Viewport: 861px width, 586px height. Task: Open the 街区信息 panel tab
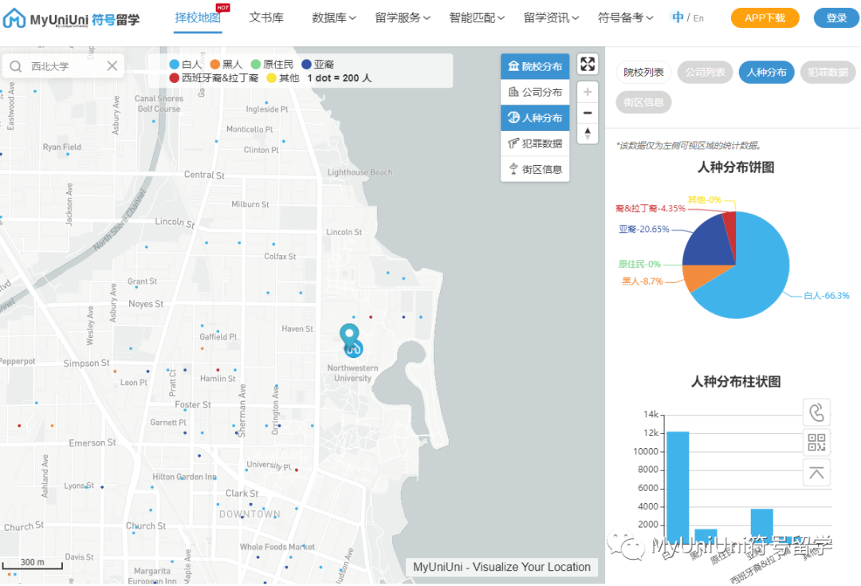click(x=643, y=102)
